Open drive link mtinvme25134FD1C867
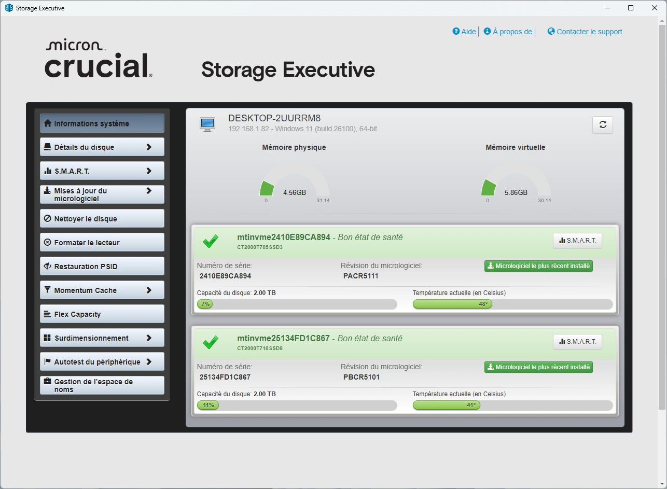This screenshot has height=489, width=667. [x=283, y=338]
